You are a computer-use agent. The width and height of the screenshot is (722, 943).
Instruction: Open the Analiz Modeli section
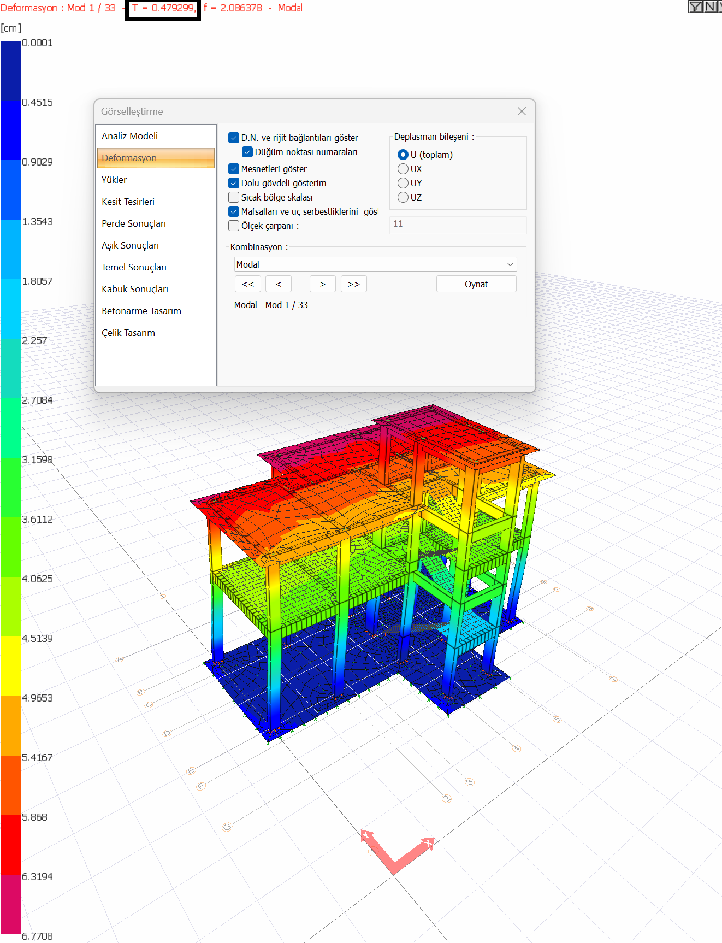[156, 136]
